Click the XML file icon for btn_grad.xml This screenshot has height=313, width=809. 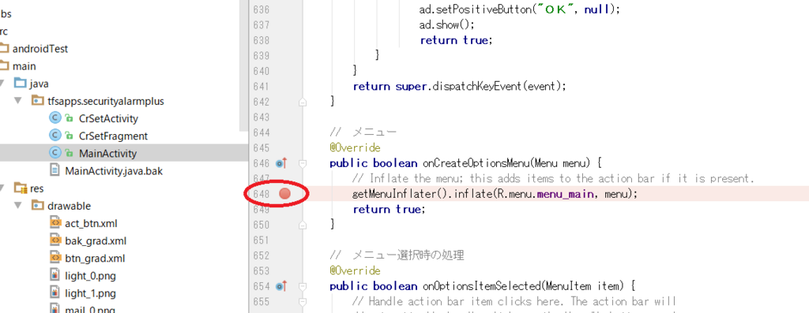pyautogui.click(x=55, y=258)
